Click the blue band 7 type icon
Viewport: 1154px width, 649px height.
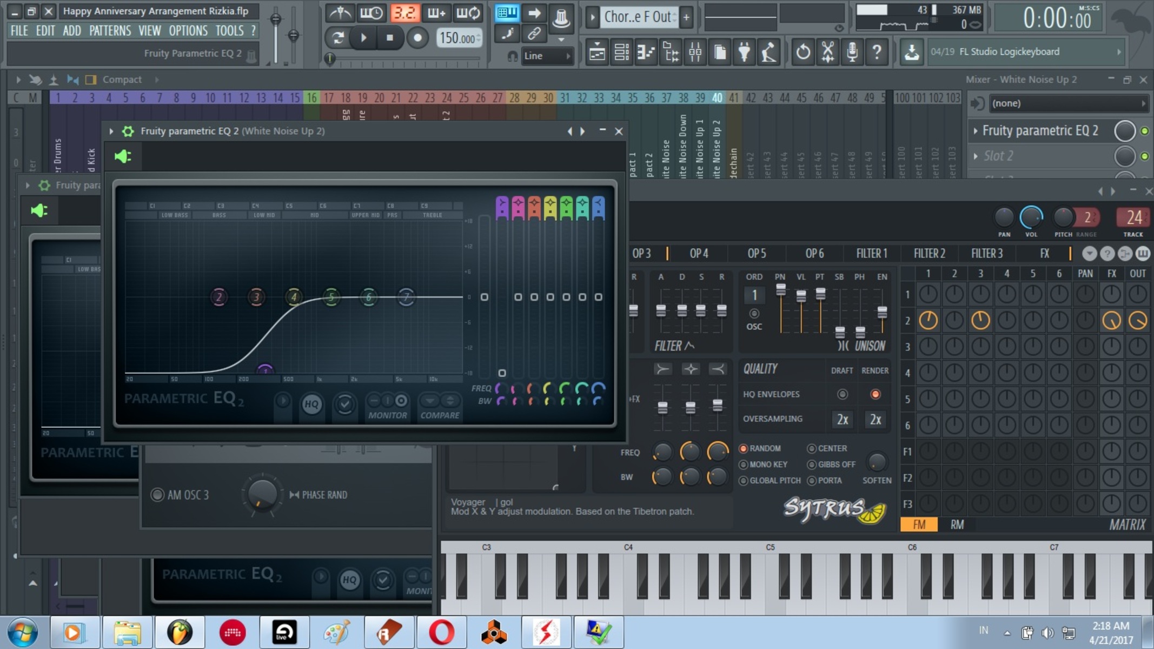pyautogui.click(x=598, y=207)
